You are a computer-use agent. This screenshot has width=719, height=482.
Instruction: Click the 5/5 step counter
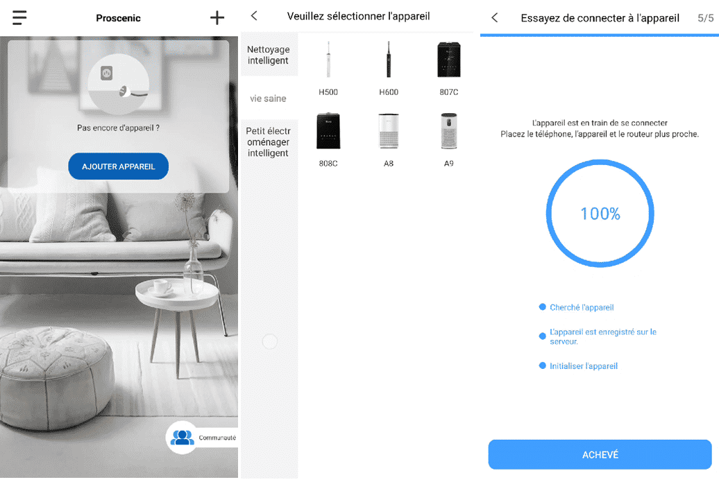706,18
